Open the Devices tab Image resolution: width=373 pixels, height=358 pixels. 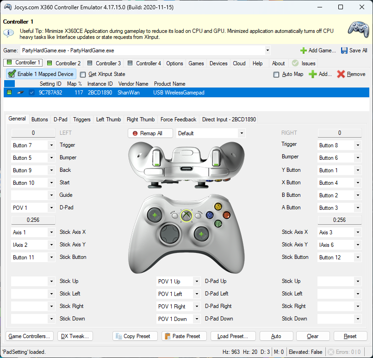[x=218, y=63]
